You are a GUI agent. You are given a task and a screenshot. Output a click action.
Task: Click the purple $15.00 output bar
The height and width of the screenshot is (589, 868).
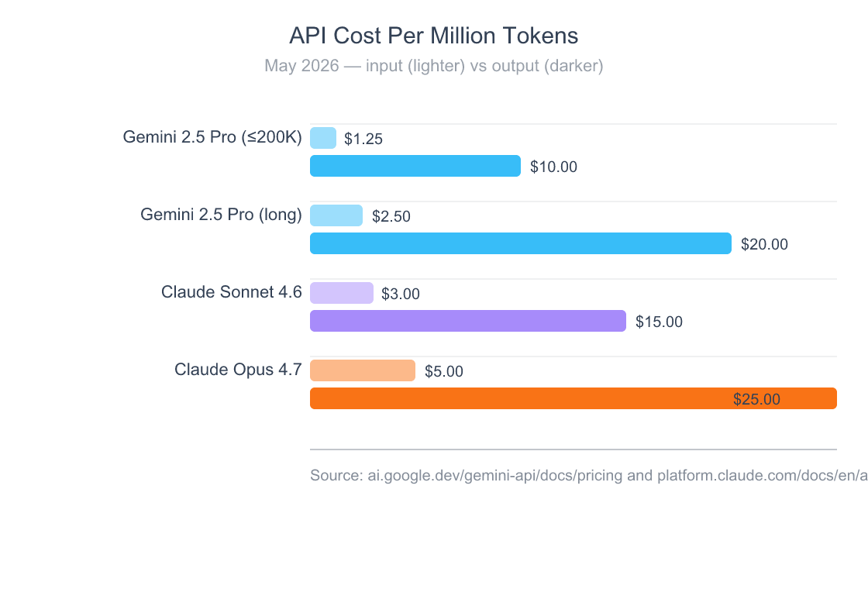click(468, 321)
